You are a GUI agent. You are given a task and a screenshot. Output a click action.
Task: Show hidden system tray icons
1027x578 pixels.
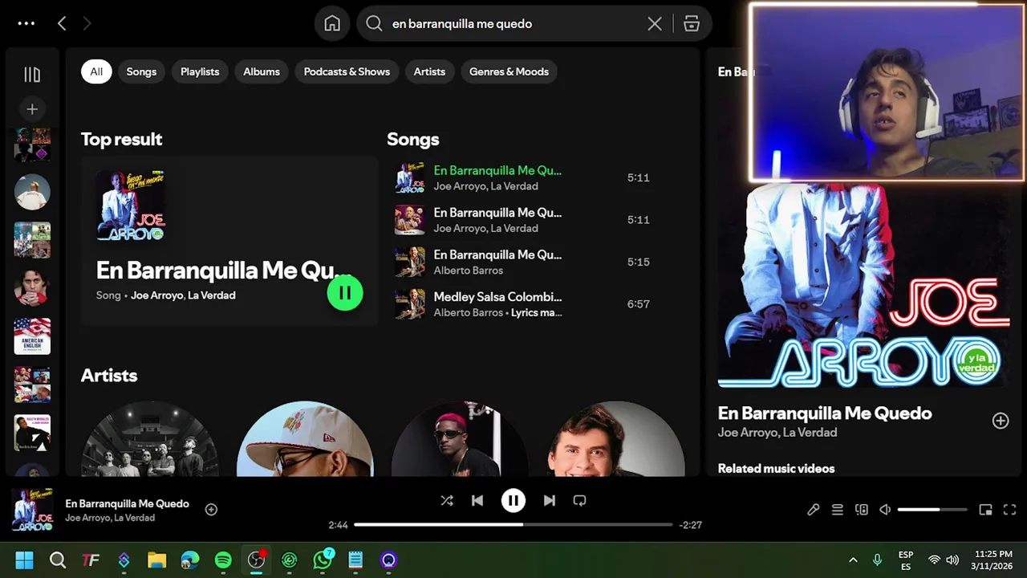[853, 560]
